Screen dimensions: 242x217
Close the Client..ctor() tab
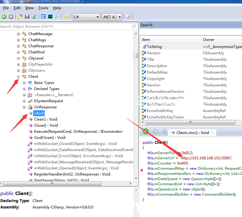212,132
